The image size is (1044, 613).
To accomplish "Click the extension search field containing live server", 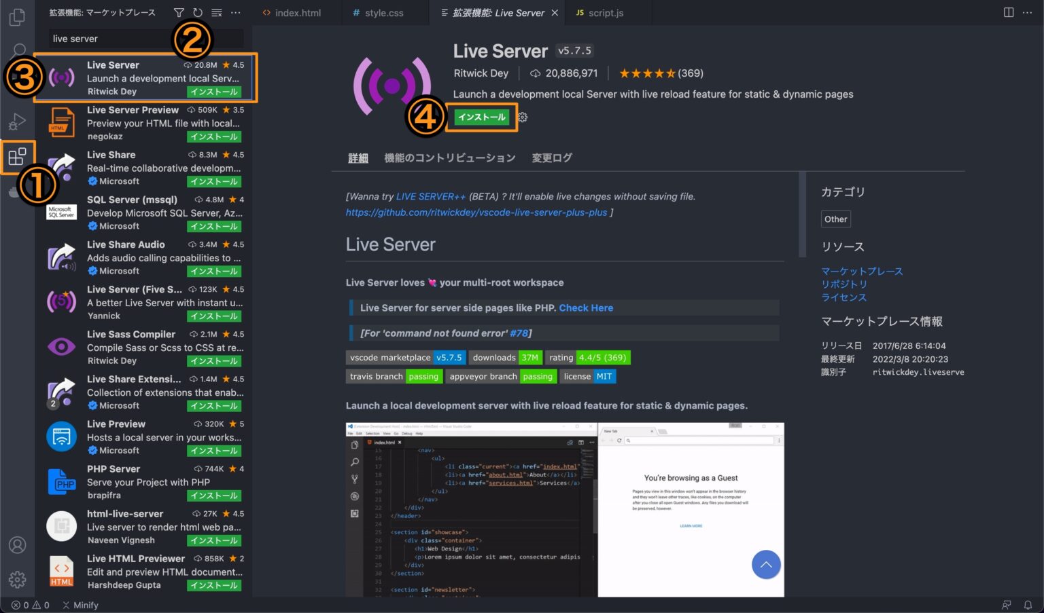I will (x=143, y=39).
